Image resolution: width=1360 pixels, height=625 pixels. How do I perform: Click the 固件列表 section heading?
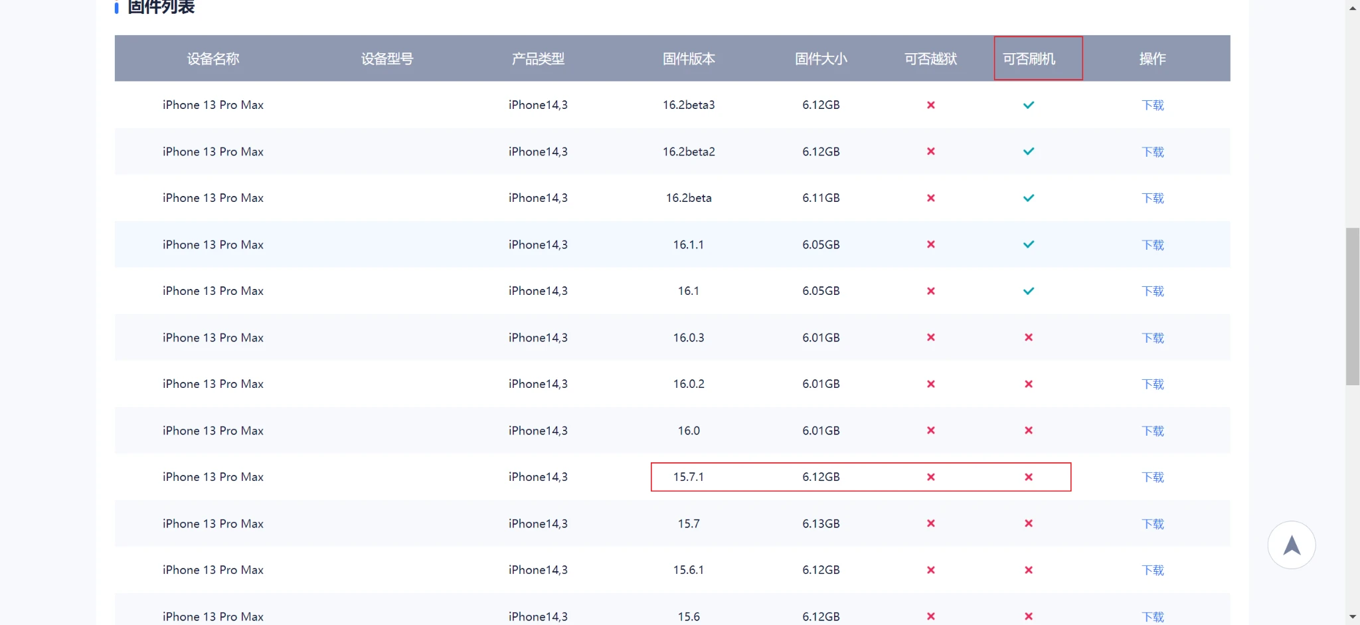[161, 7]
